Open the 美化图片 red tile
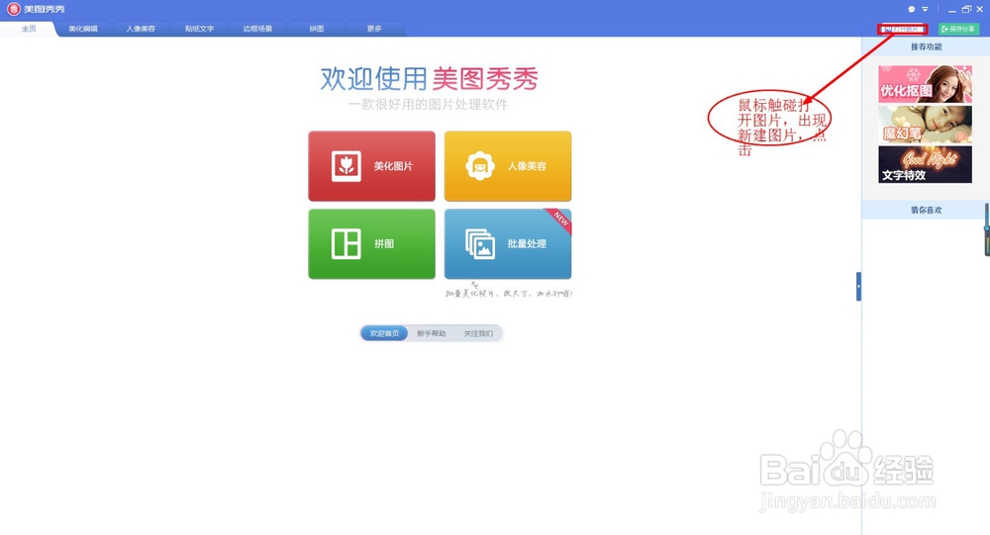990x535 pixels. coord(371,166)
